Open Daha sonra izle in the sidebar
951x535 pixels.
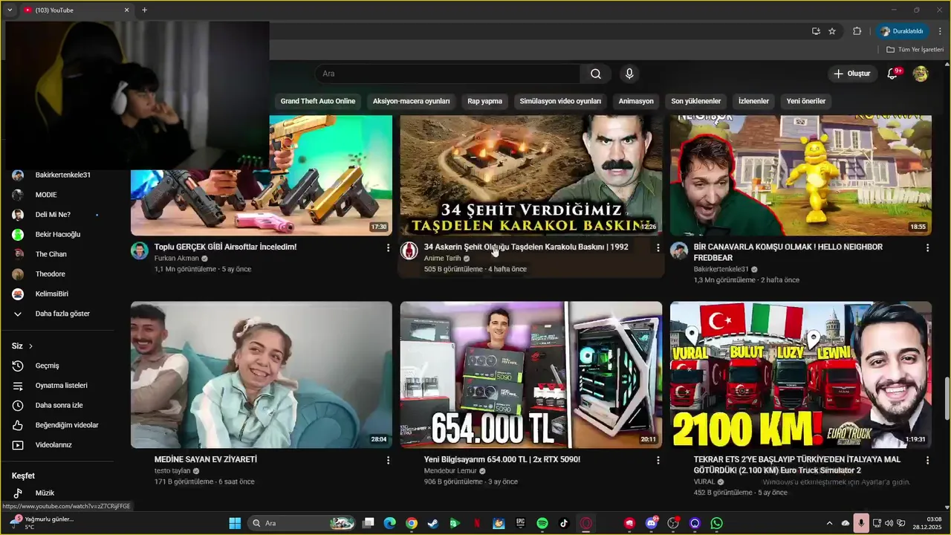(58, 405)
